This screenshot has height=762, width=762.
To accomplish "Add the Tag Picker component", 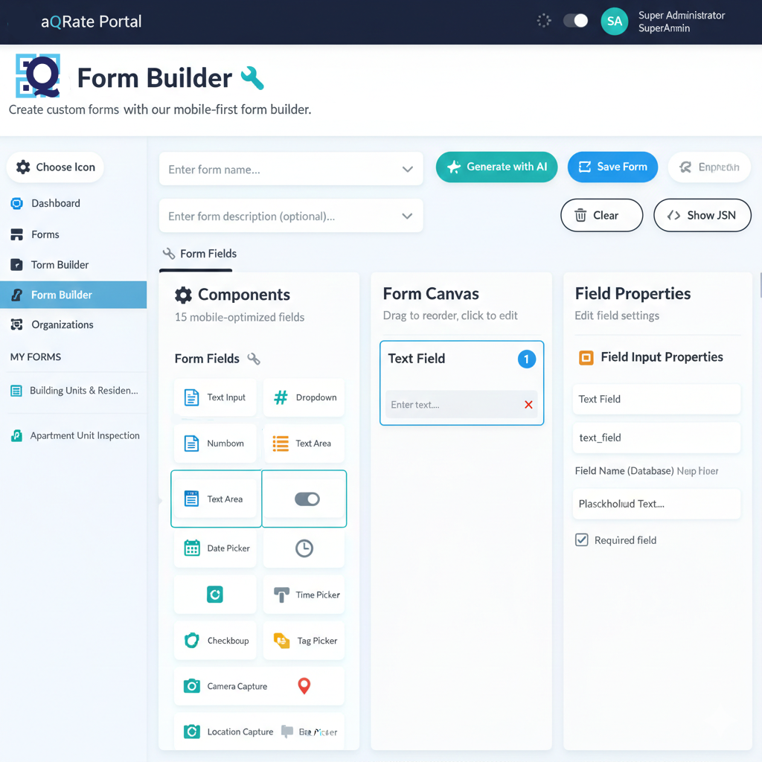I will tap(304, 641).
